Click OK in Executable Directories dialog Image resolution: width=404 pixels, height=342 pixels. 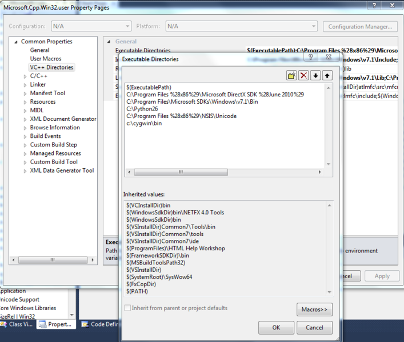[x=276, y=328]
